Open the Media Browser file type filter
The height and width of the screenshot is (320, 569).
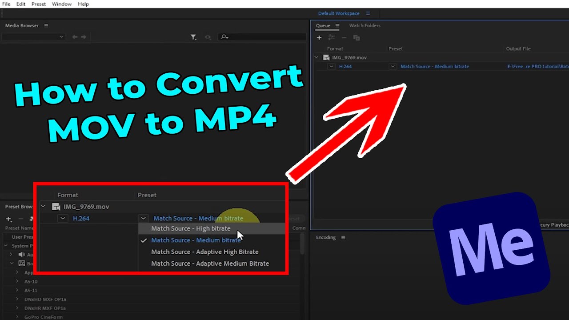coord(193,37)
